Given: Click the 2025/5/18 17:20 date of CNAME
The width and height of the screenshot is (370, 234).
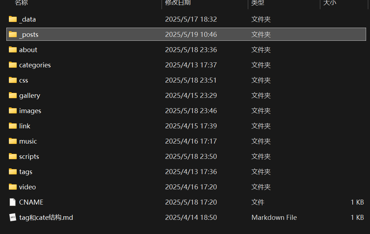Looking at the screenshot, I should (x=191, y=202).
